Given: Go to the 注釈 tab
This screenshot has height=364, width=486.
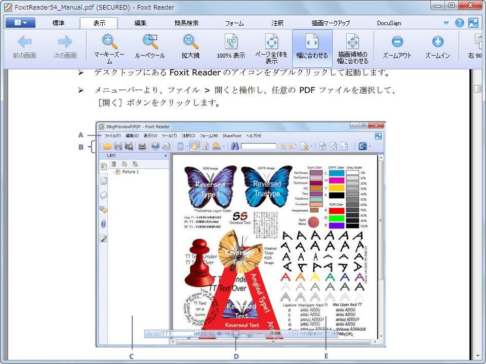Looking at the screenshot, I should point(277,23).
